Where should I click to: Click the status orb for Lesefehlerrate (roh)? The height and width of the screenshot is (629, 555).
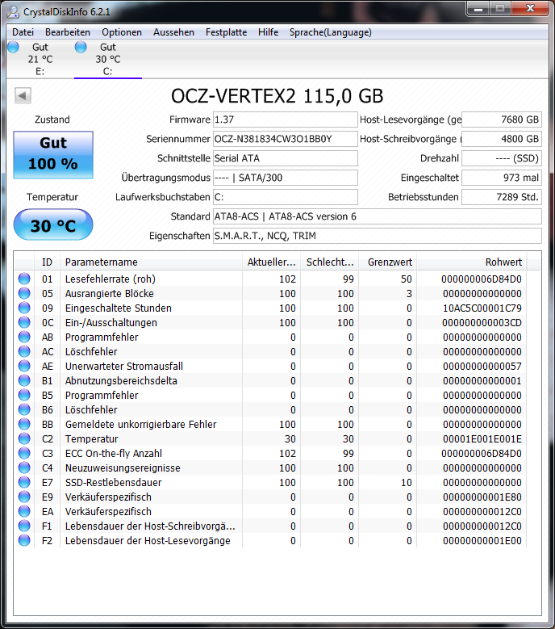pyautogui.click(x=24, y=279)
